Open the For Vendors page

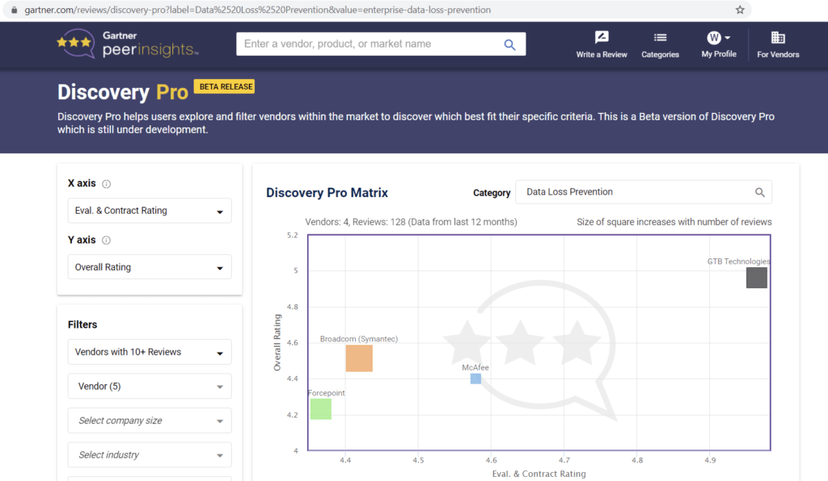(778, 44)
